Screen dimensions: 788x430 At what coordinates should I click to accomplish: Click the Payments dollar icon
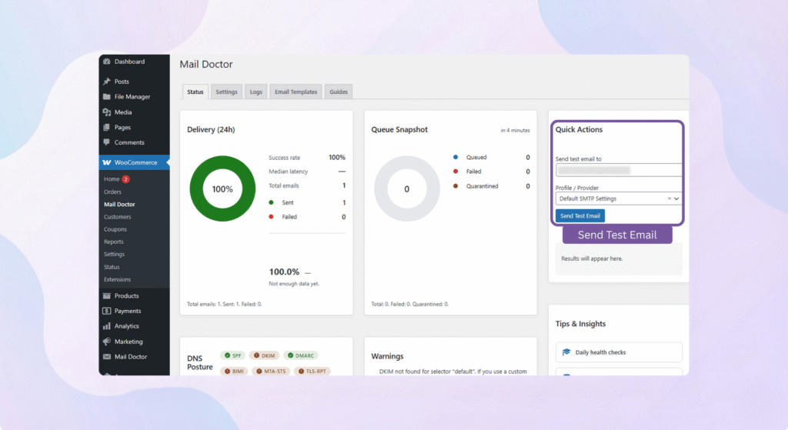[107, 311]
